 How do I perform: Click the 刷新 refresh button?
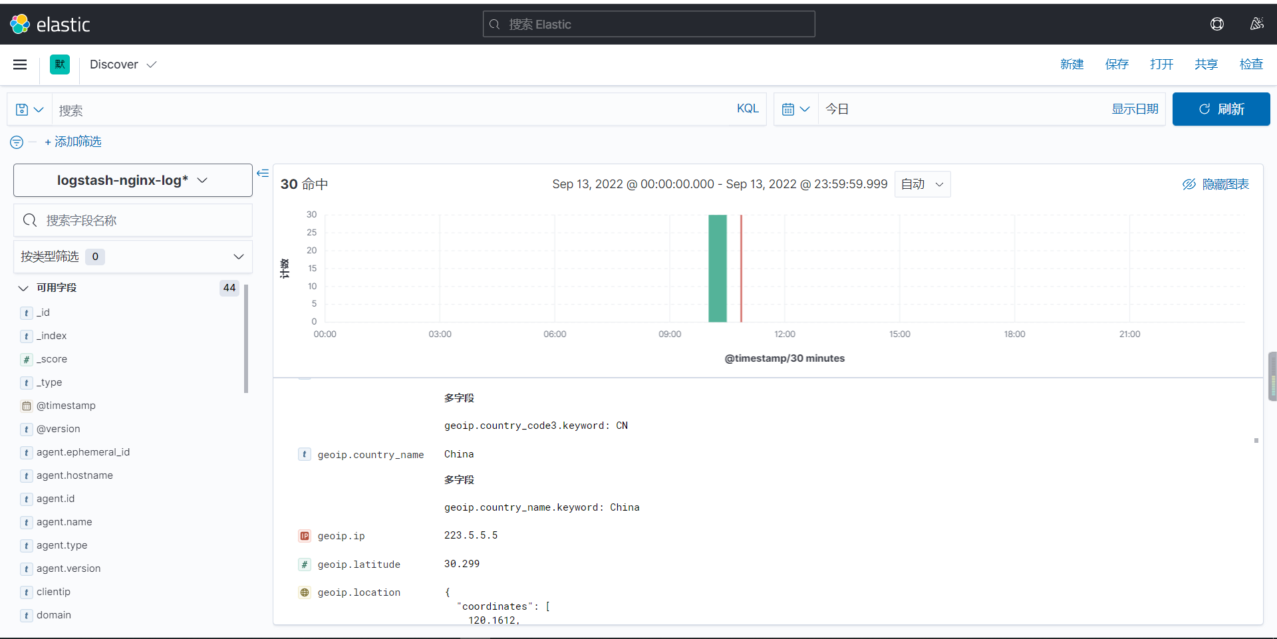click(1221, 109)
